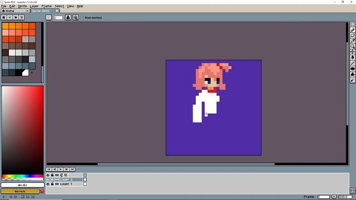
Task: Pick a color in the red shade picker
Action: 22,130
